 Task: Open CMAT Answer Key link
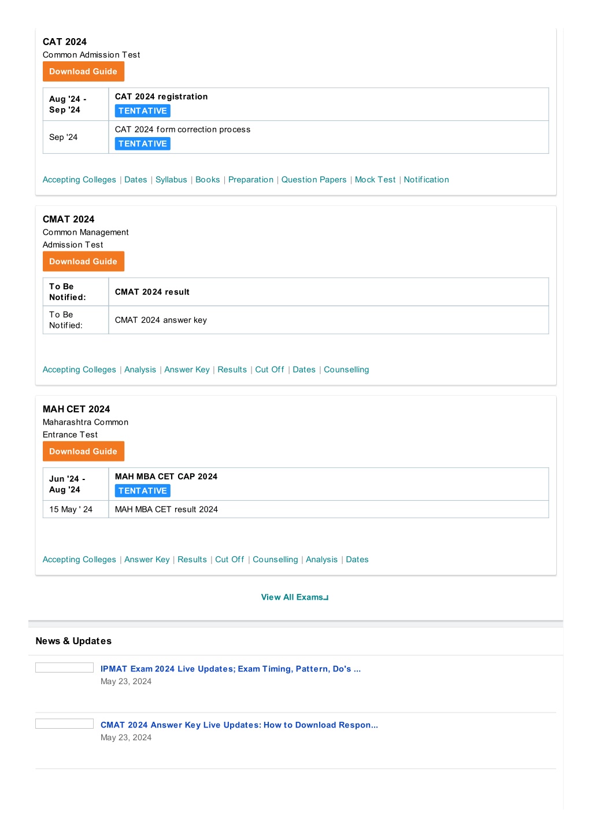(x=187, y=370)
